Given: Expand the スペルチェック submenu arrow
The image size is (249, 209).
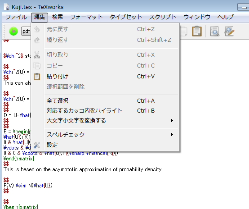Looking at the screenshot, I should click(x=172, y=135).
